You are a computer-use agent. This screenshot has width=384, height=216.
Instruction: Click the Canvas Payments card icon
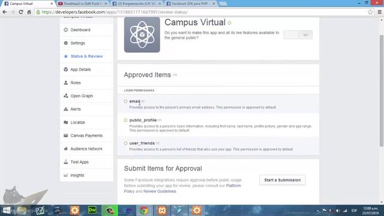[65, 136]
